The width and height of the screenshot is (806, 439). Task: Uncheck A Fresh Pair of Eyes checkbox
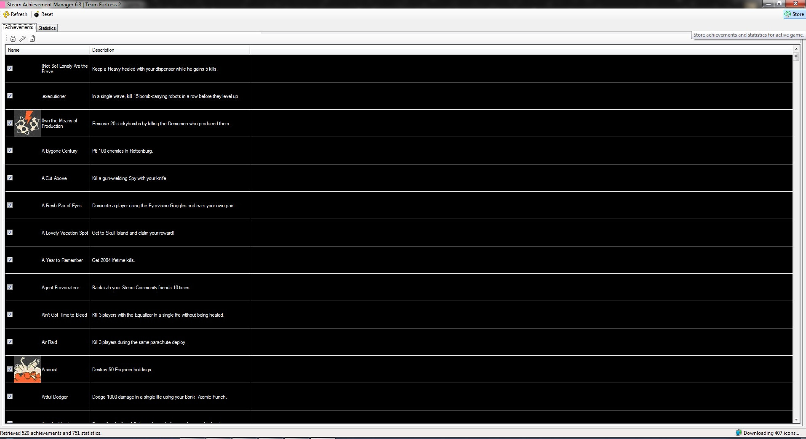pos(10,205)
